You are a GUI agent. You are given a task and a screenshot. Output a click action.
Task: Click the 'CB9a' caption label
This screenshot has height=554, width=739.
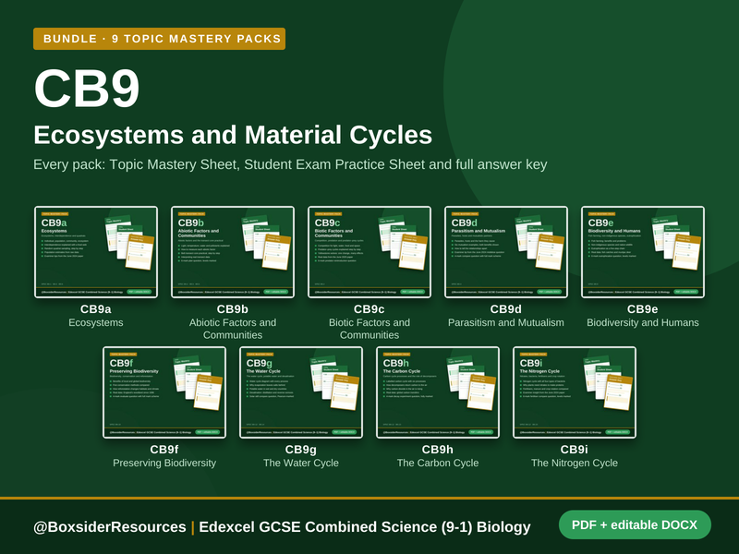tap(96, 309)
